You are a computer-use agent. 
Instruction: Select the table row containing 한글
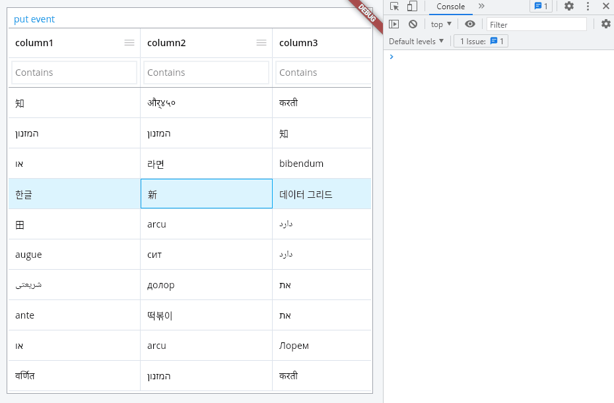coord(73,194)
